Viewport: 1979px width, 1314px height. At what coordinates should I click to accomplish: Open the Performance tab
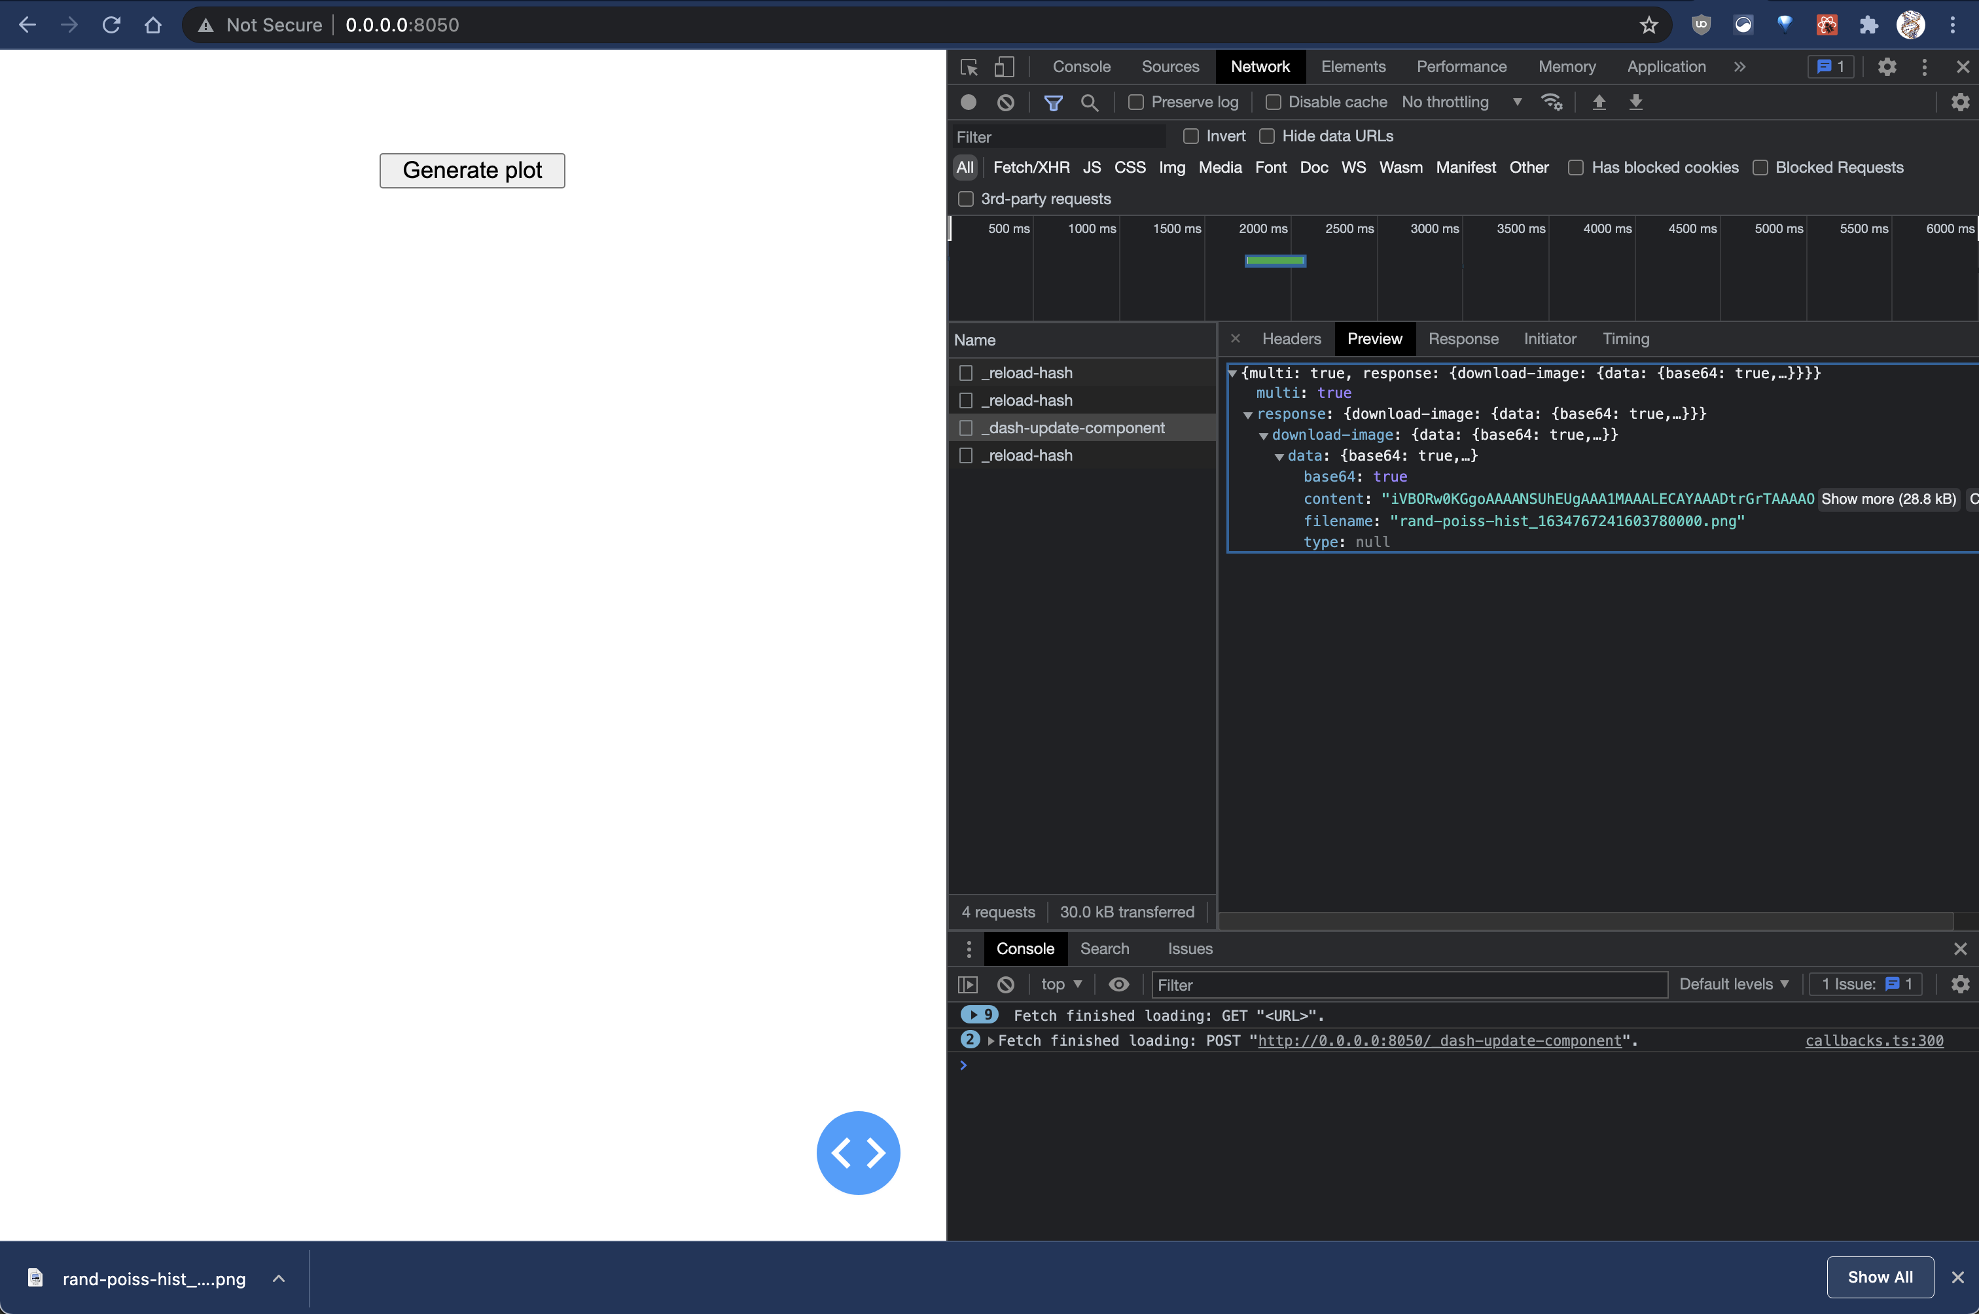coord(1461,67)
